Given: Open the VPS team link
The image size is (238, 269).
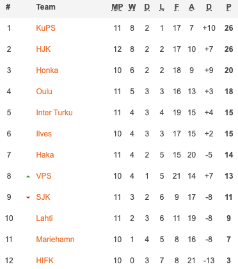Looking at the screenshot, I should pyautogui.click(x=44, y=176).
